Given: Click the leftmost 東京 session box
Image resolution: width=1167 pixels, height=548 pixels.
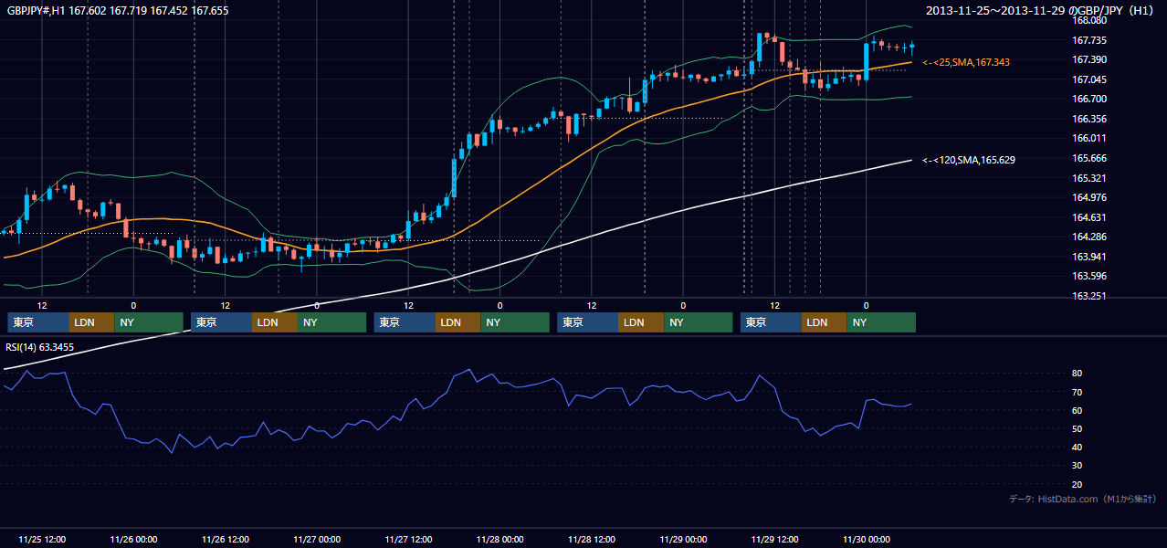Looking at the screenshot, I should pos(38,322).
